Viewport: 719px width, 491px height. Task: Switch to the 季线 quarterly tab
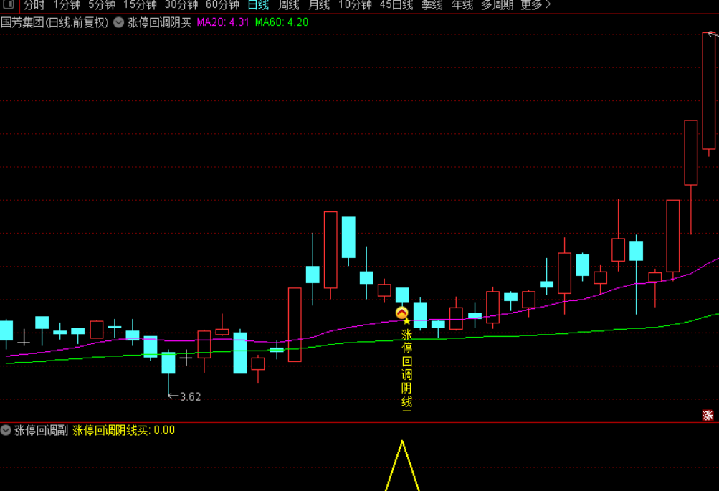(432, 6)
